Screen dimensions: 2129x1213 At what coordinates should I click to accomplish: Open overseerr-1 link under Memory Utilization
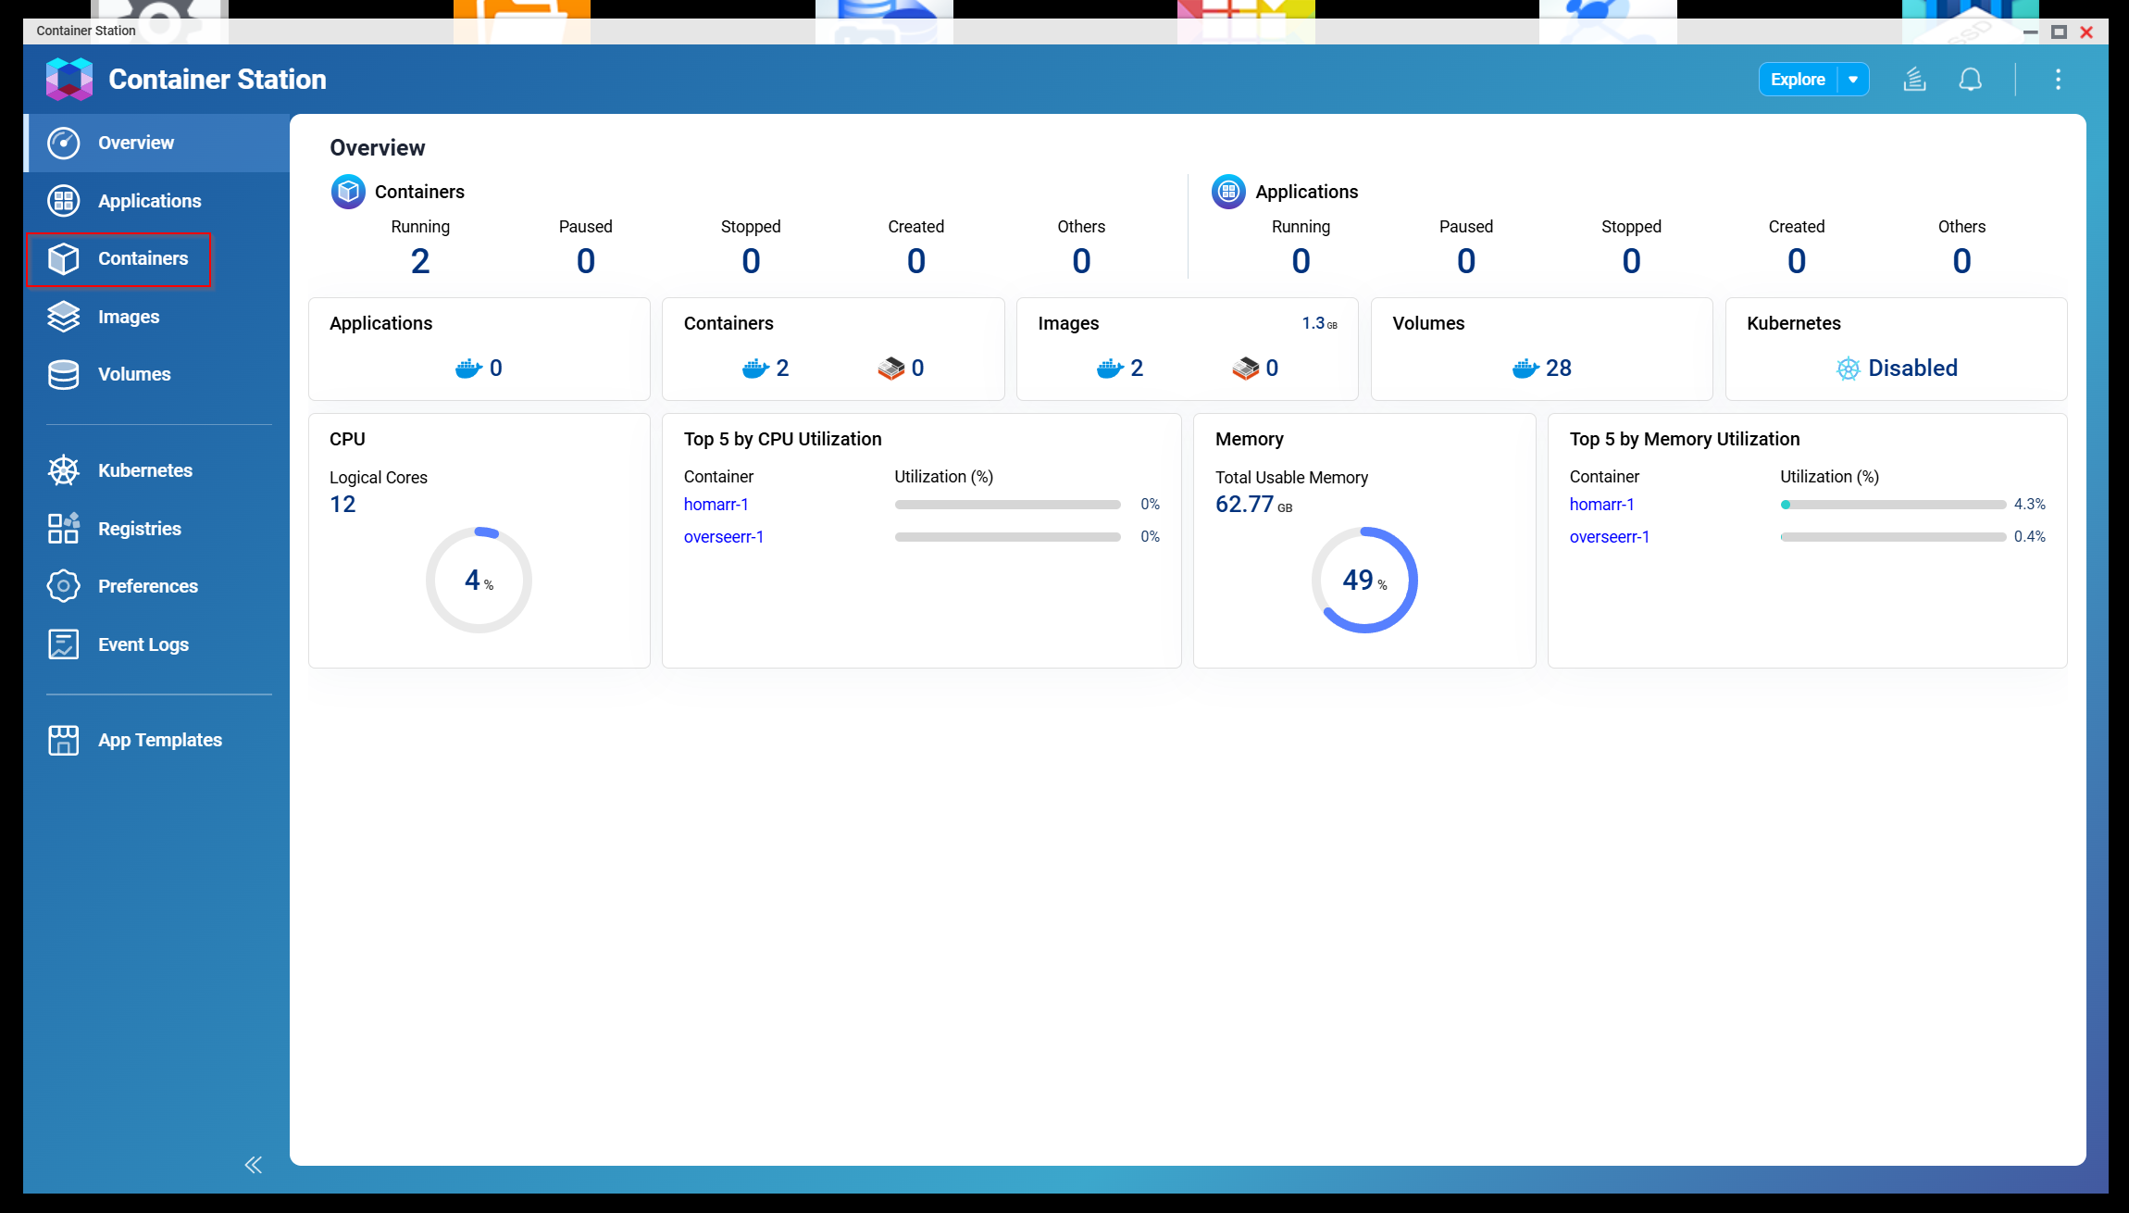pyautogui.click(x=1609, y=537)
